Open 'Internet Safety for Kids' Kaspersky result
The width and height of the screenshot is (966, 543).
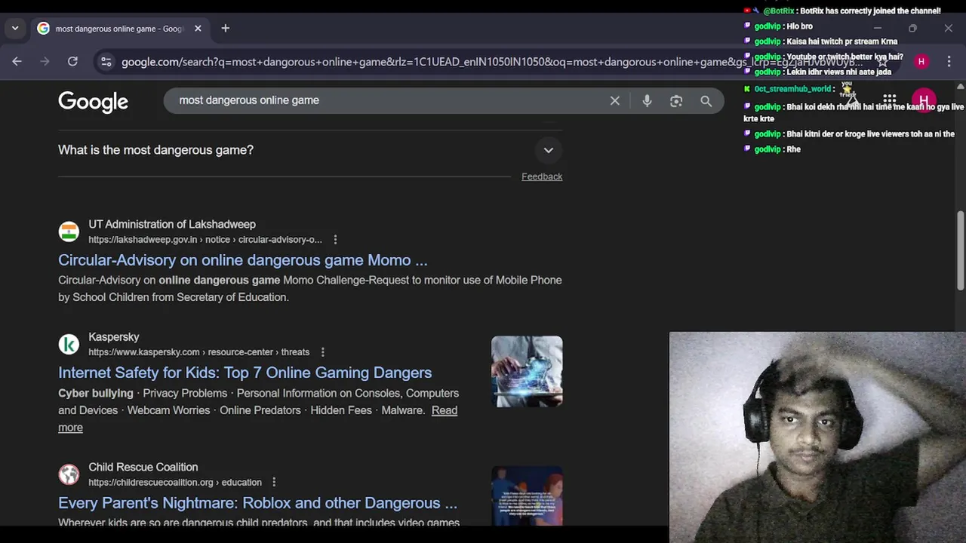pyautogui.click(x=245, y=373)
